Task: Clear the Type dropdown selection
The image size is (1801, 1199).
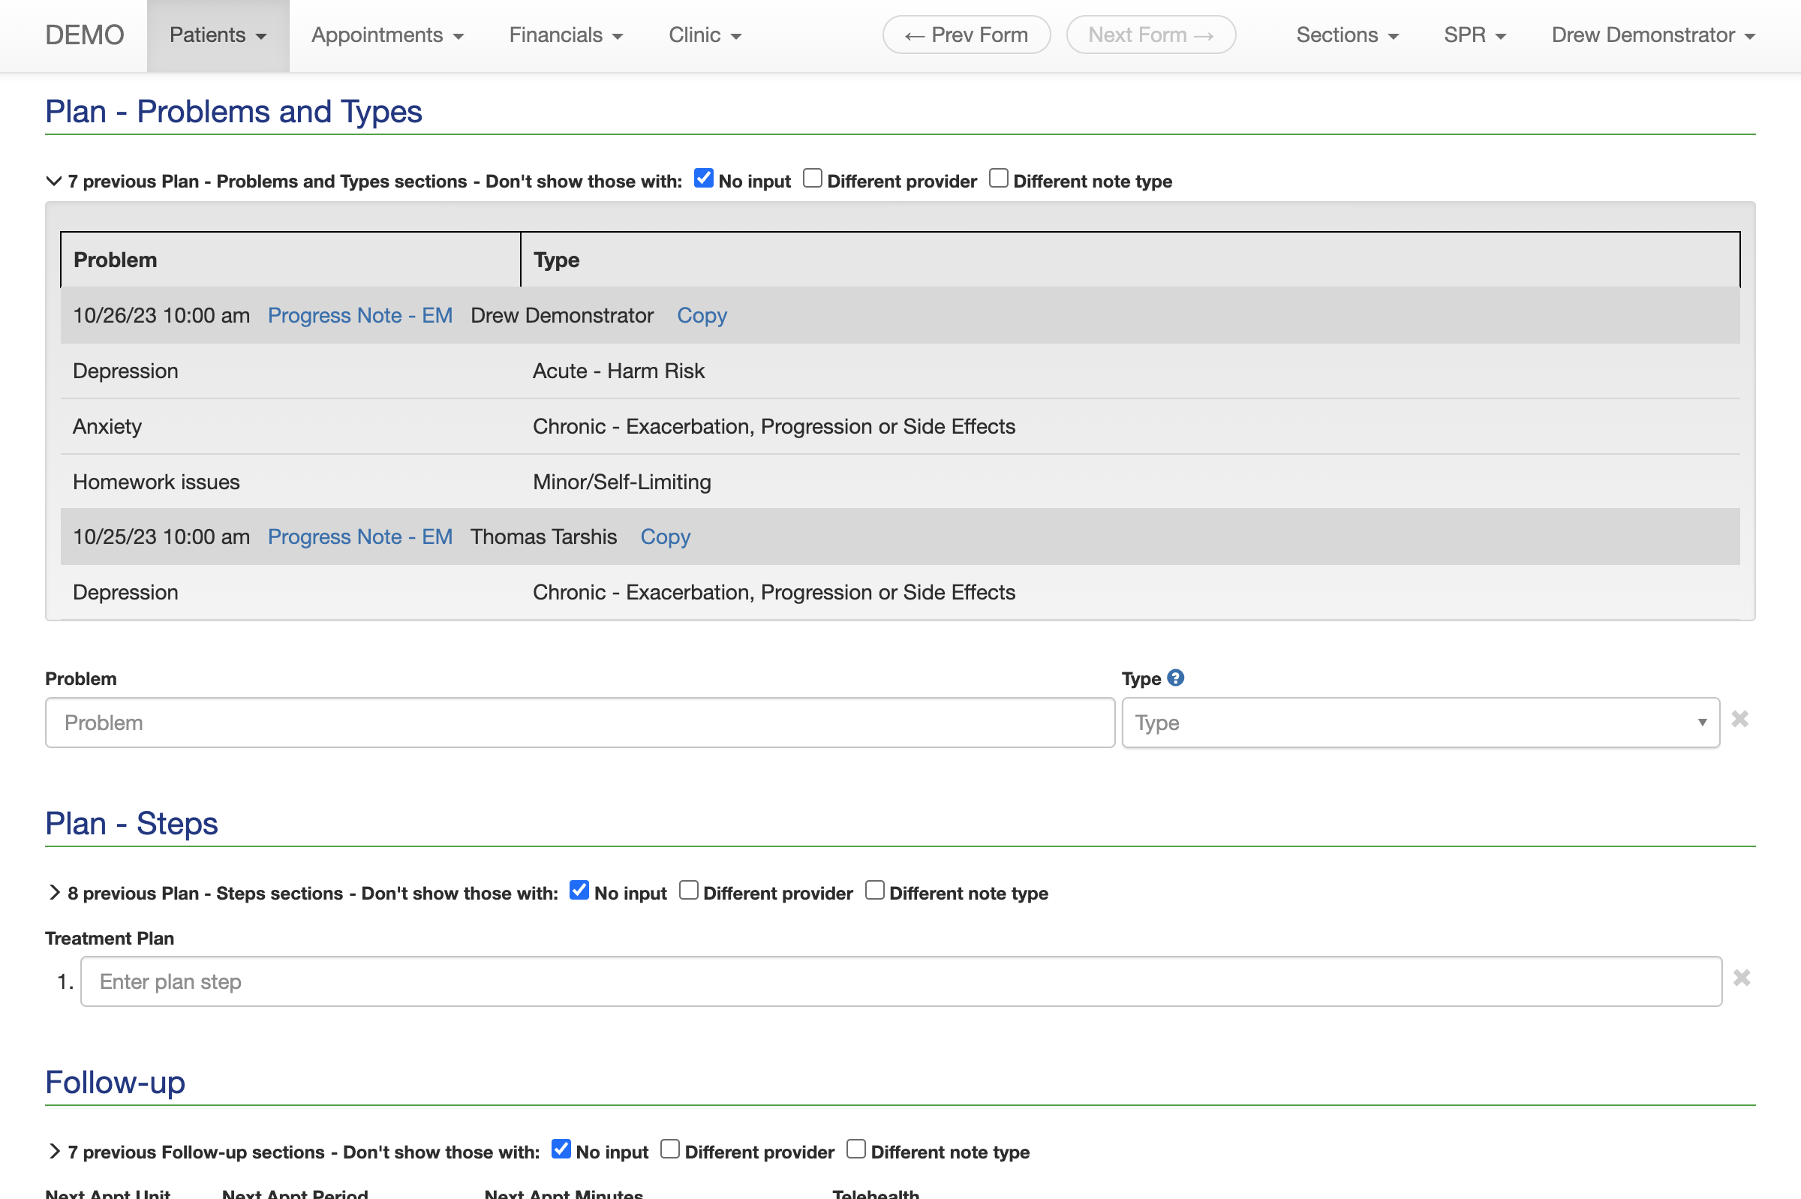Action: (1740, 719)
